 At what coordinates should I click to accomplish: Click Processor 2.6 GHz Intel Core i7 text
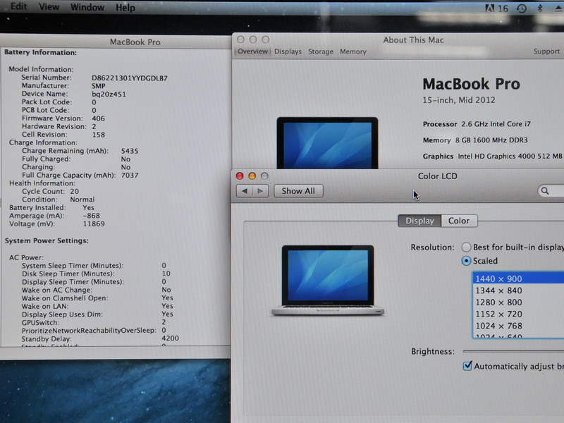477,124
